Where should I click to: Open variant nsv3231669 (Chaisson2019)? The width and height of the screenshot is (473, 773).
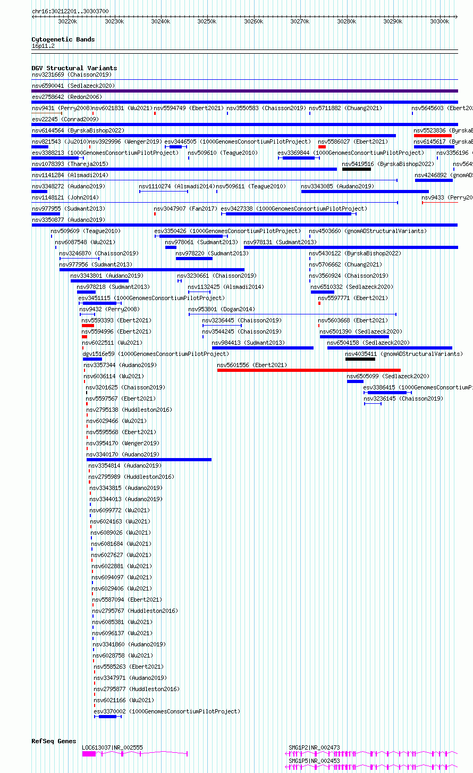72,75
